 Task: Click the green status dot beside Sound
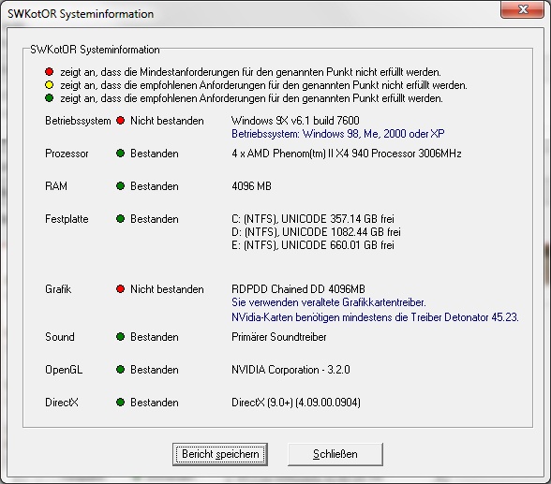pyautogui.click(x=121, y=337)
